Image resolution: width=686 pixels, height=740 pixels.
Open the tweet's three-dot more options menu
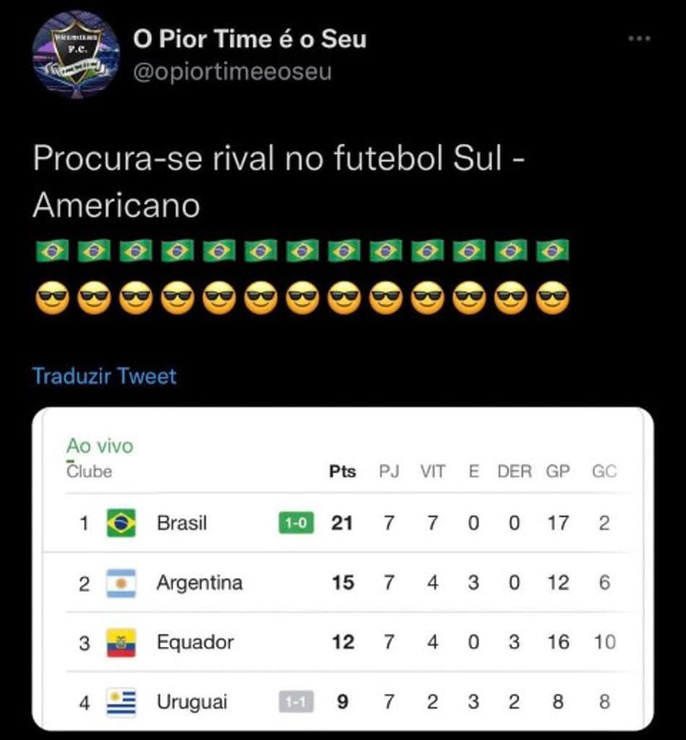(x=640, y=39)
